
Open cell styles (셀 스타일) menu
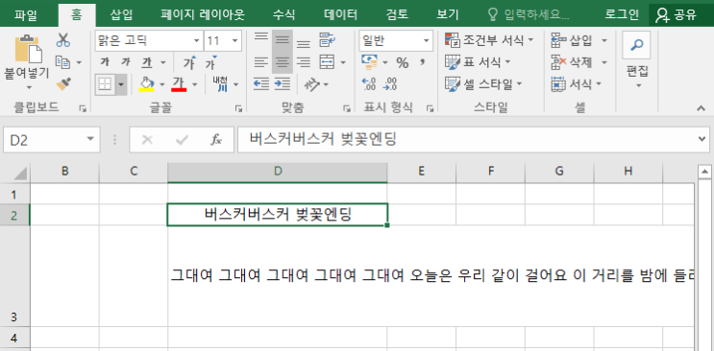[x=483, y=84]
